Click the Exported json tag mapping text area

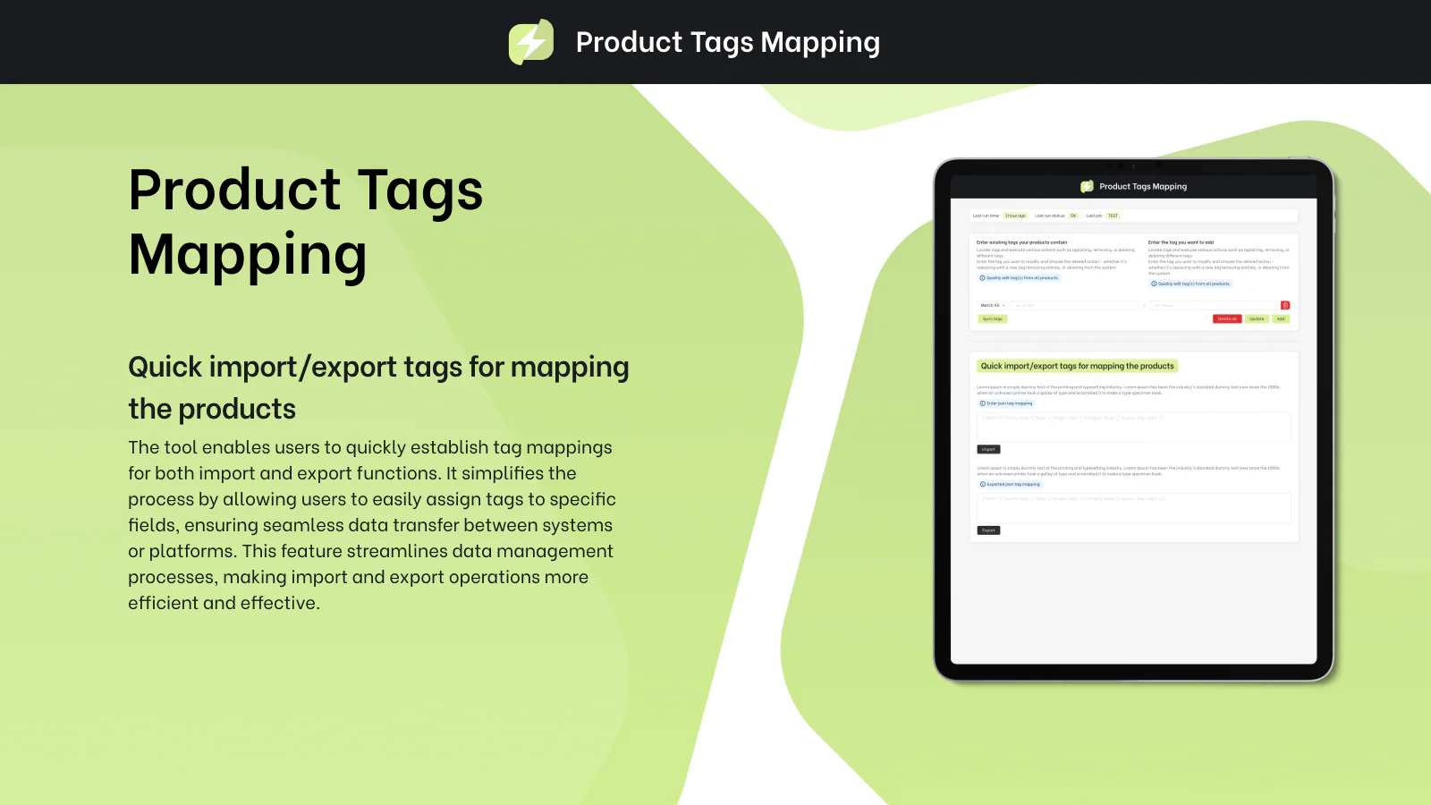pos(1134,508)
